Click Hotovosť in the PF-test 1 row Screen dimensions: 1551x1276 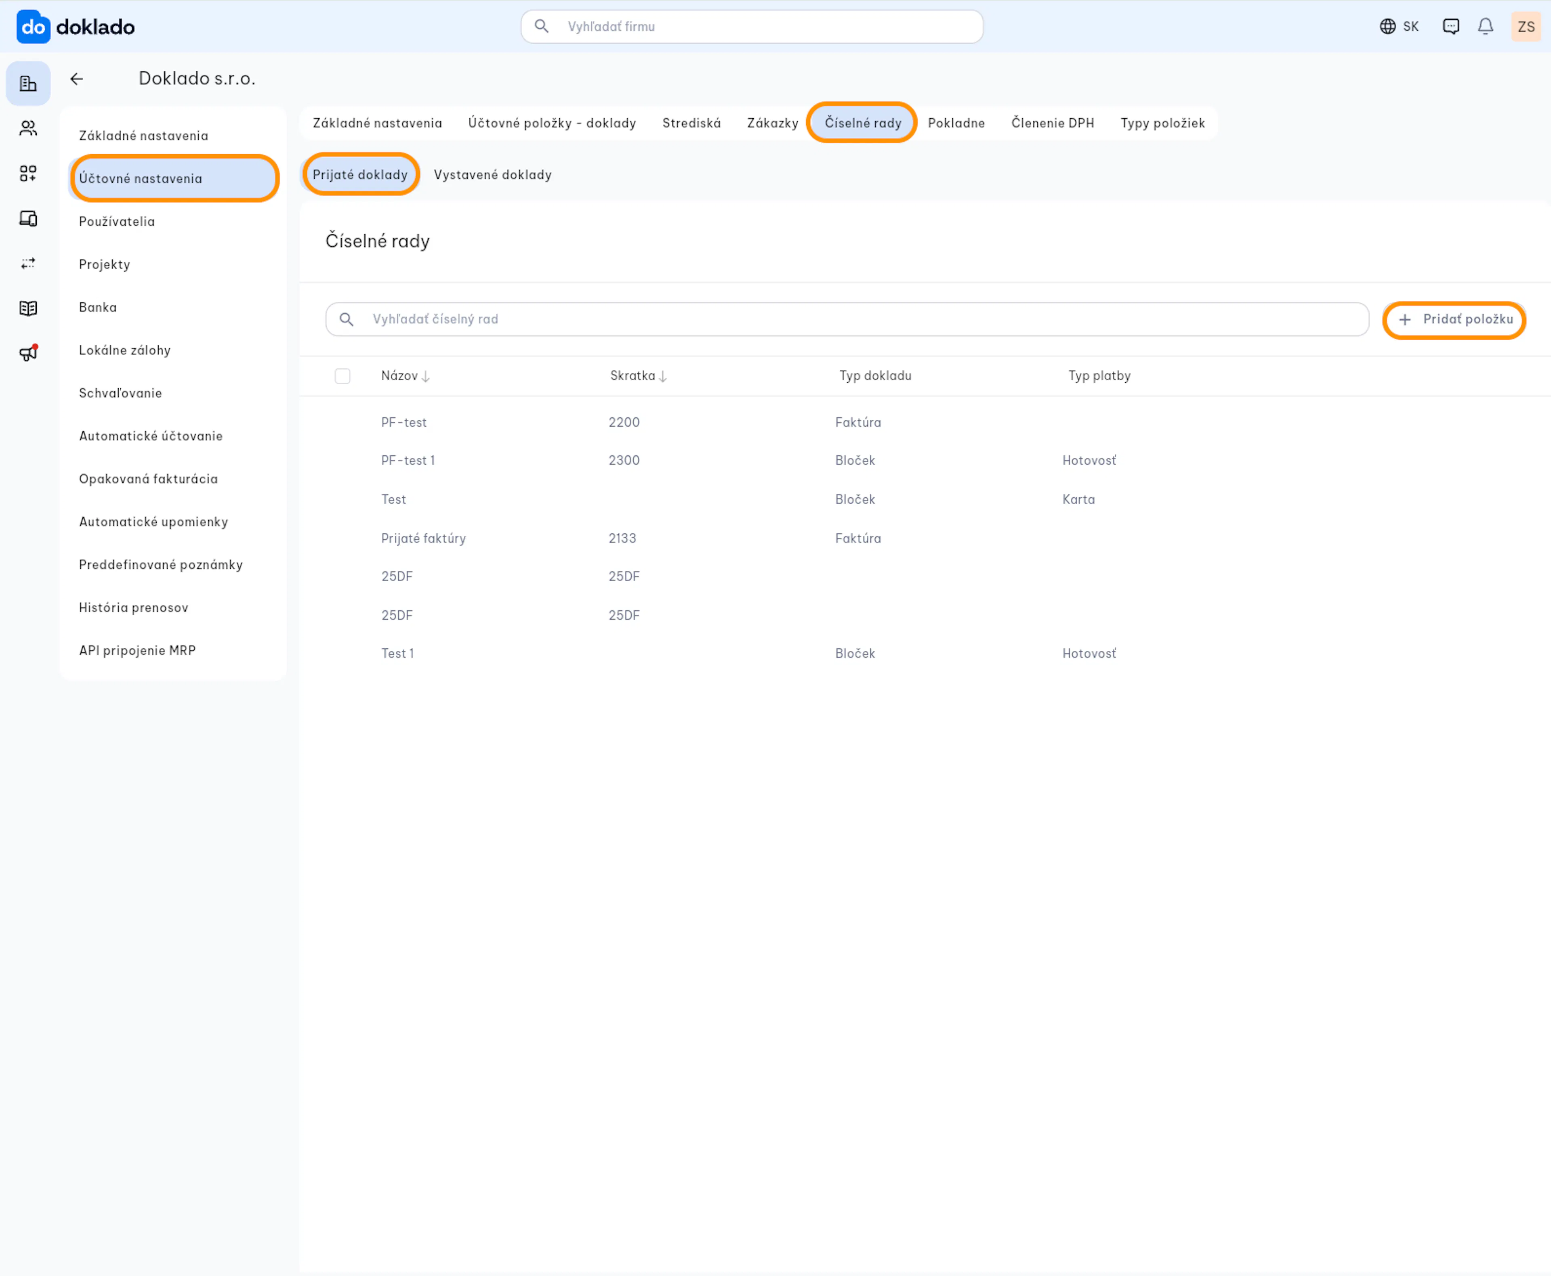(x=1089, y=461)
